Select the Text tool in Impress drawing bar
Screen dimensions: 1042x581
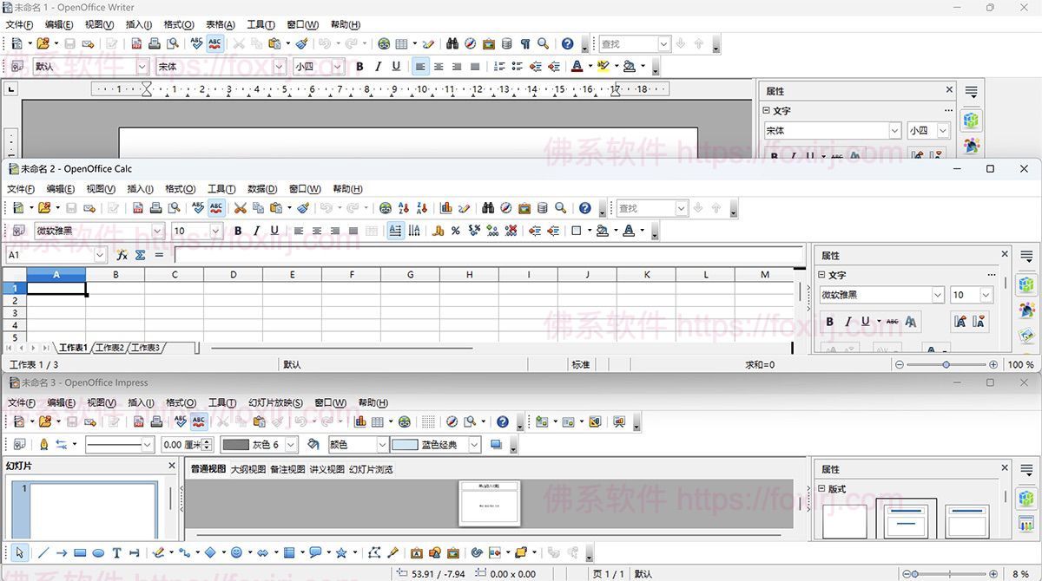click(116, 552)
